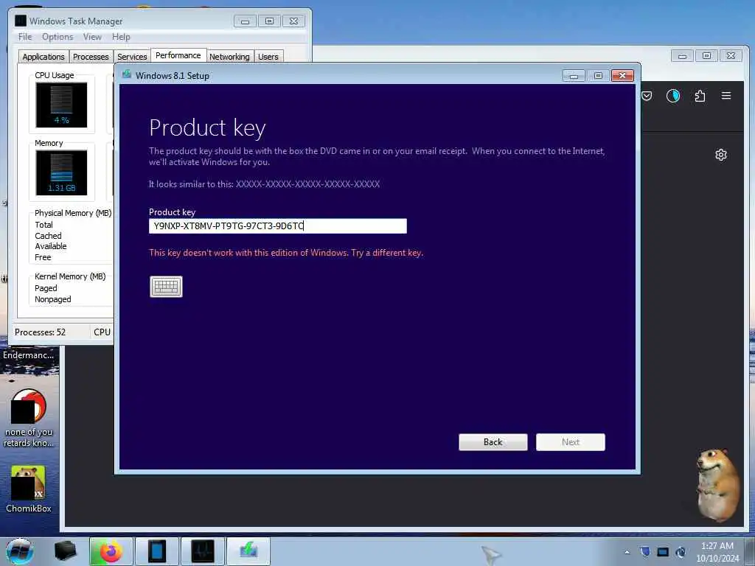The width and height of the screenshot is (755, 566).
Task: Show hidden tray icons arrow
Action: click(627, 552)
